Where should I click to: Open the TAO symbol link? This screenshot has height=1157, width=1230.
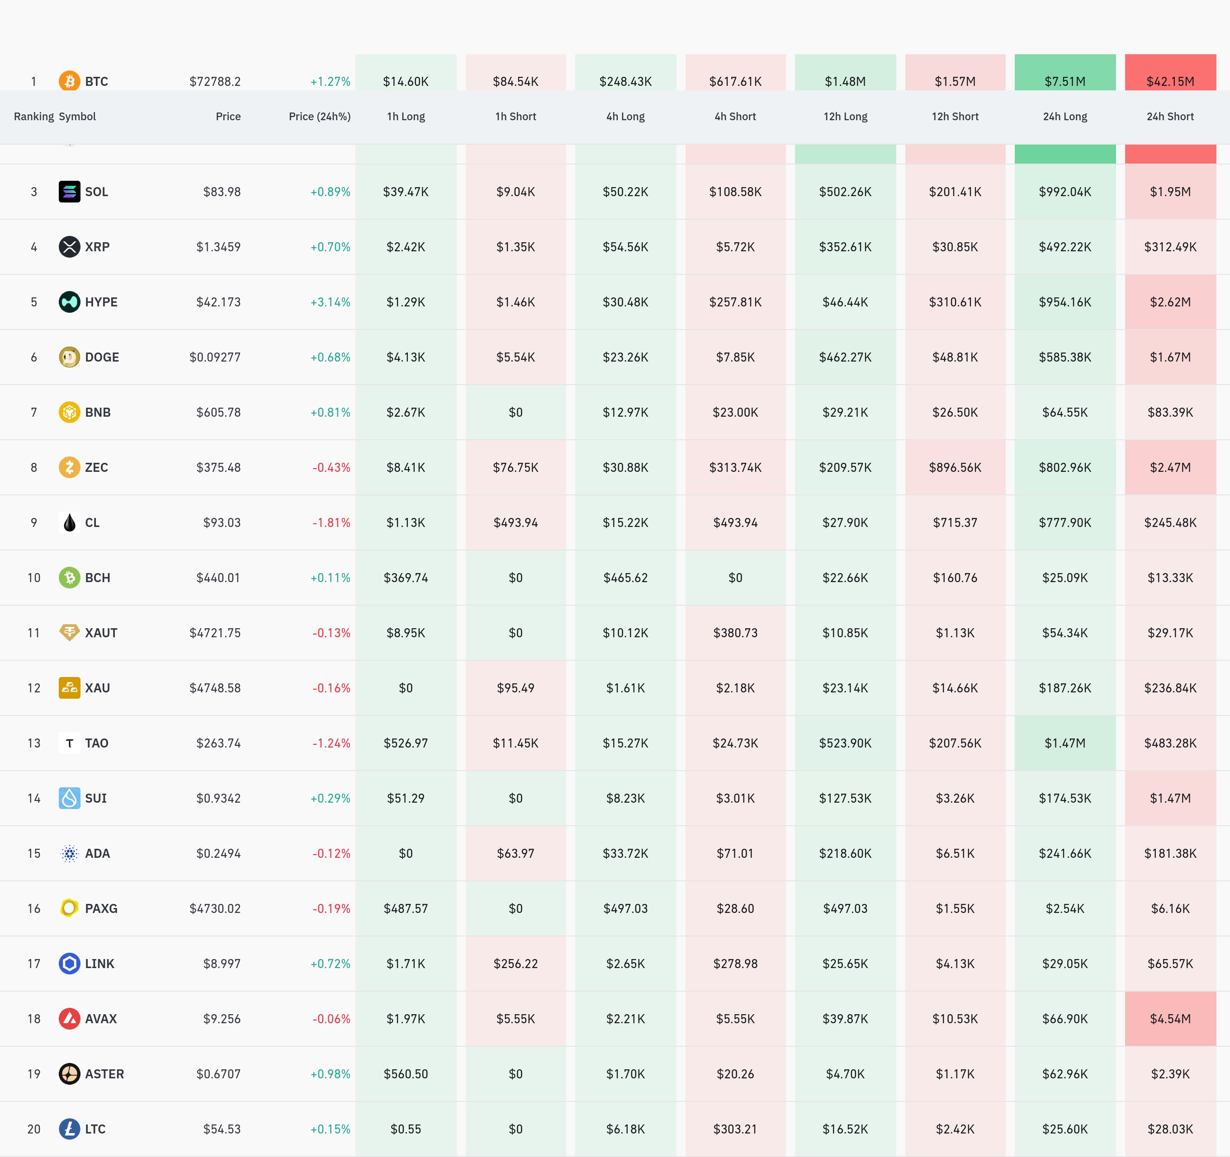96,743
